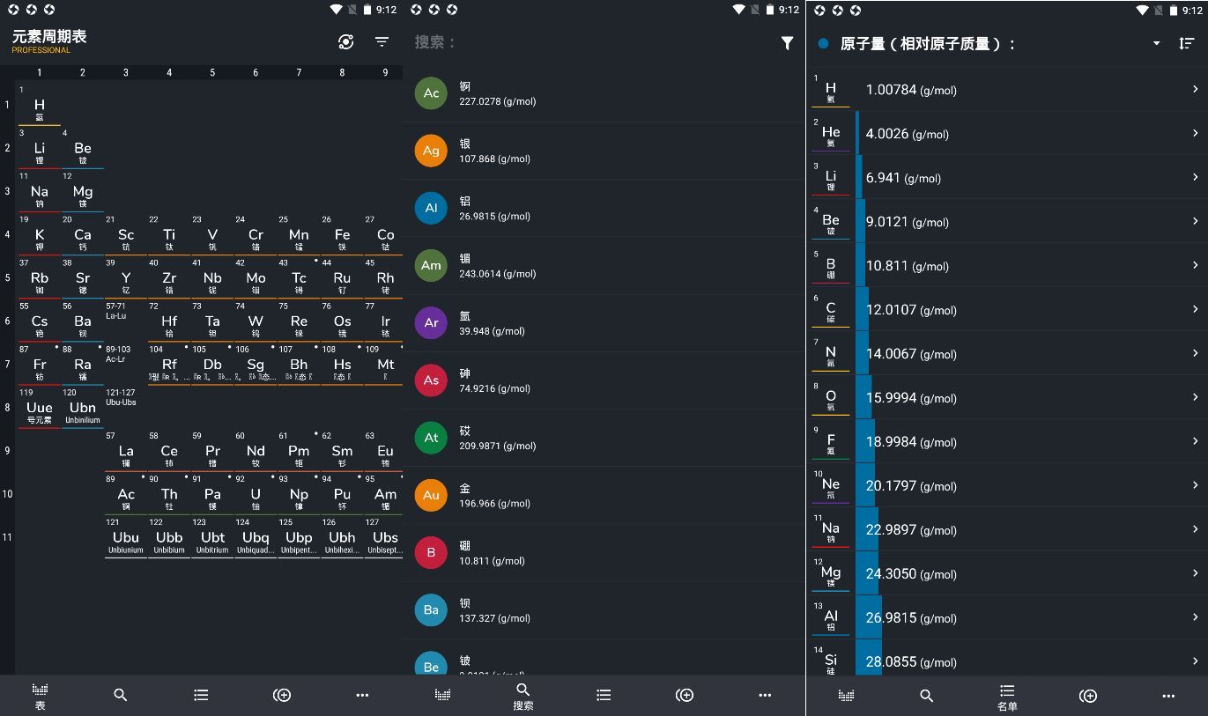Select Ubu cell in bottom row
This screenshot has height=716, width=1208.
pyautogui.click(x=126, y=537)
